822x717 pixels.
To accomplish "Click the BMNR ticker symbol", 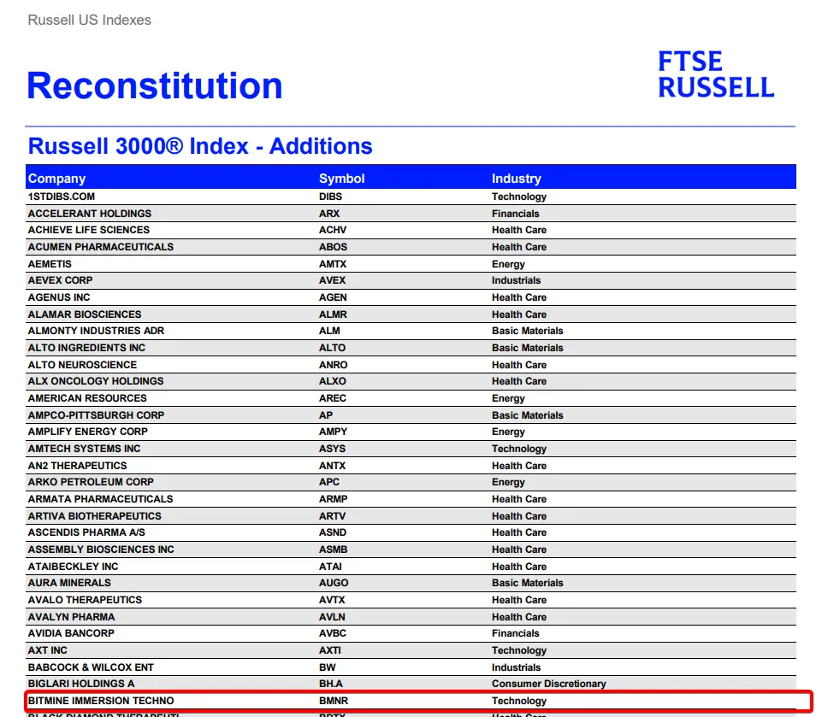I will point(334,700).
